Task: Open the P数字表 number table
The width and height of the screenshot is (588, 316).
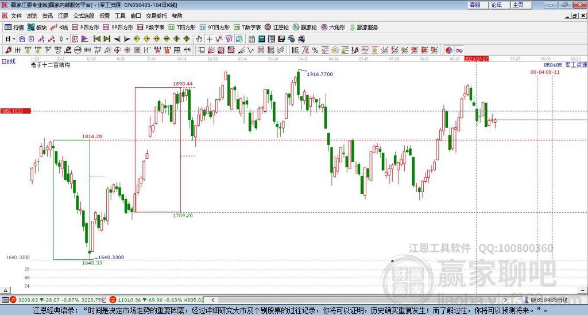Action: pyautogui.click(x=151, y=28)
